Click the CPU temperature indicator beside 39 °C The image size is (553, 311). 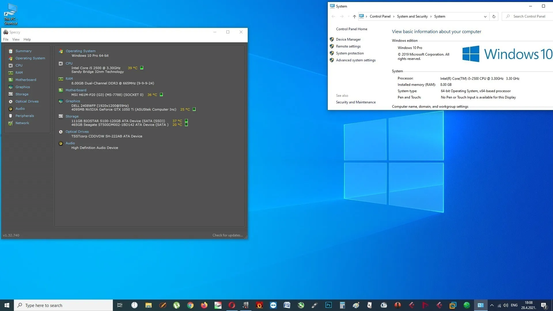tap(142, 68)
